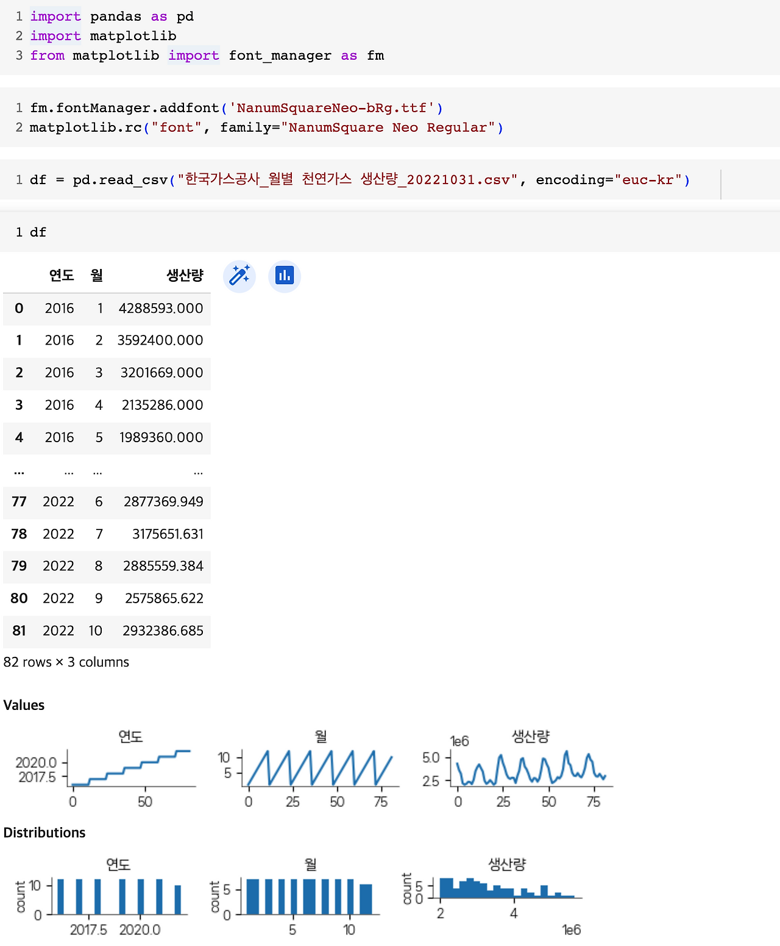This screenshot has height=946, width=780.
Task: Click the Values section heading
Action: [24, 705]
